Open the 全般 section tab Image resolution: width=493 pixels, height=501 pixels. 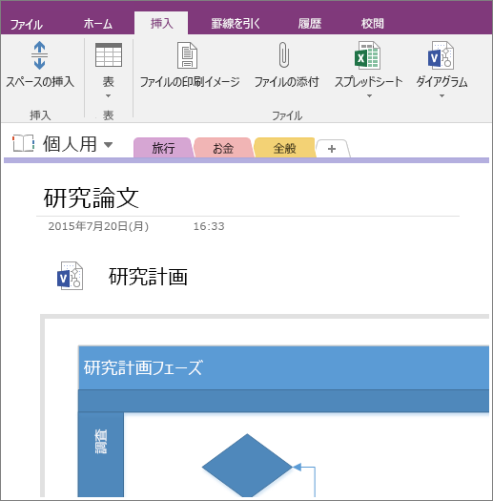pos(285,148)
